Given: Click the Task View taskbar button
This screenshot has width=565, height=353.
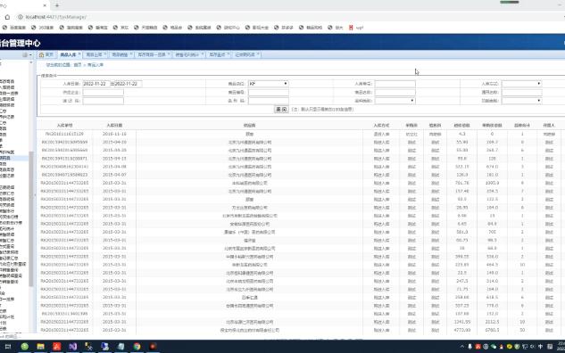Looking at the screenshot, I should click(8, 346).
